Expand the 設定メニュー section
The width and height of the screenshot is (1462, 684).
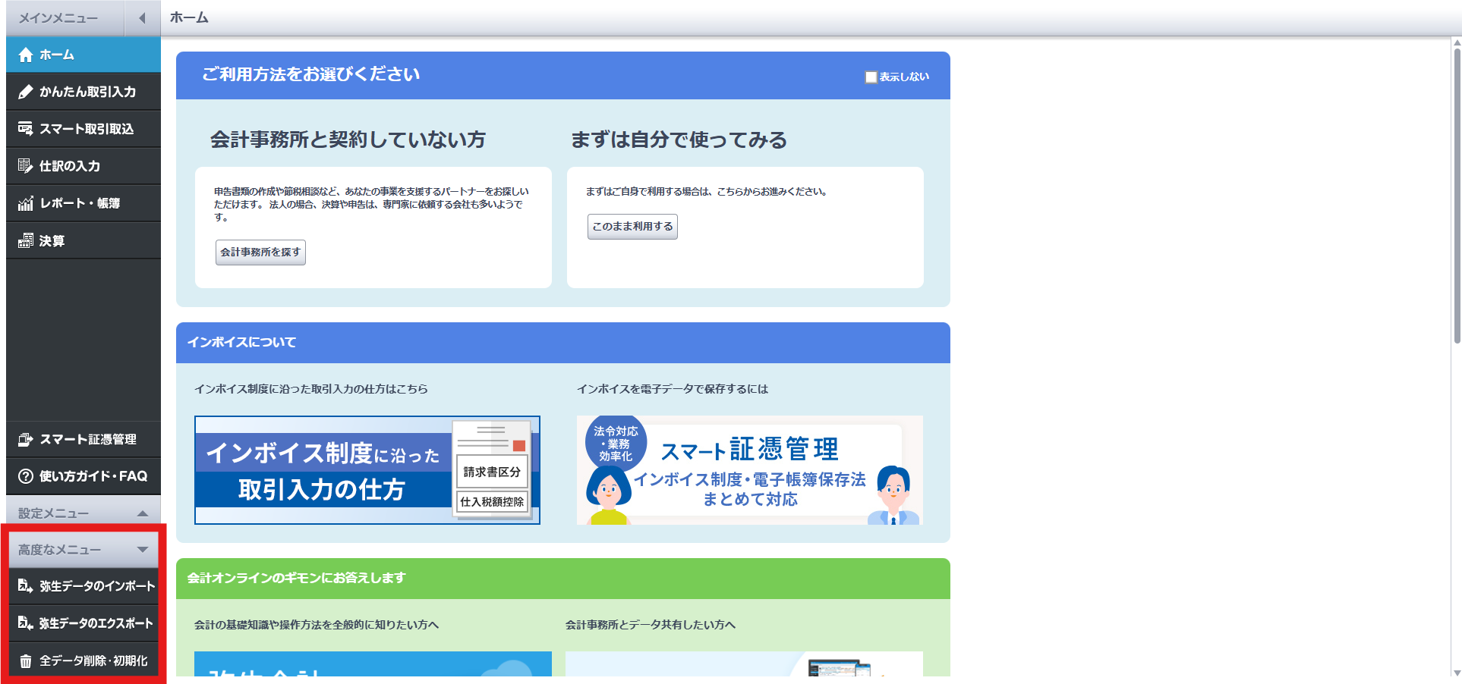pyautogui.click(x=142, y=513)
